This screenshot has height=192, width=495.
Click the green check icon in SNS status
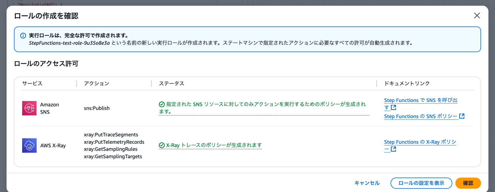coord(162,104)
